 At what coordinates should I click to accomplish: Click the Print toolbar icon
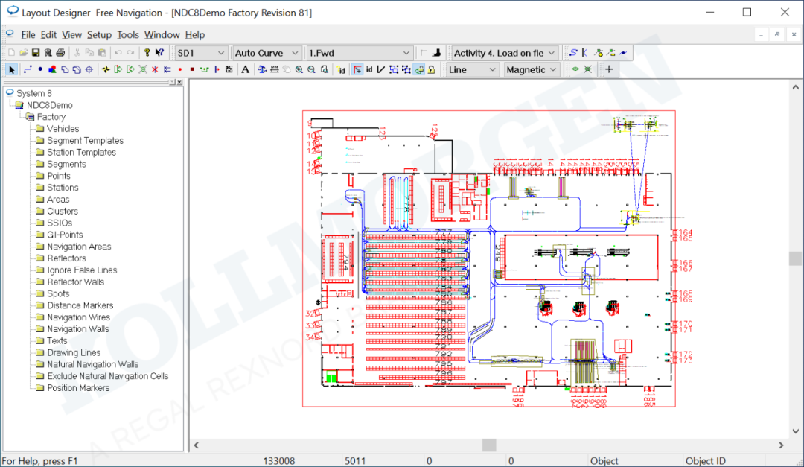tap(60, 53)
